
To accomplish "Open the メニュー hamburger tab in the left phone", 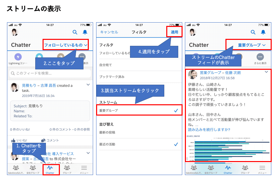I will (x=84, y=170).
